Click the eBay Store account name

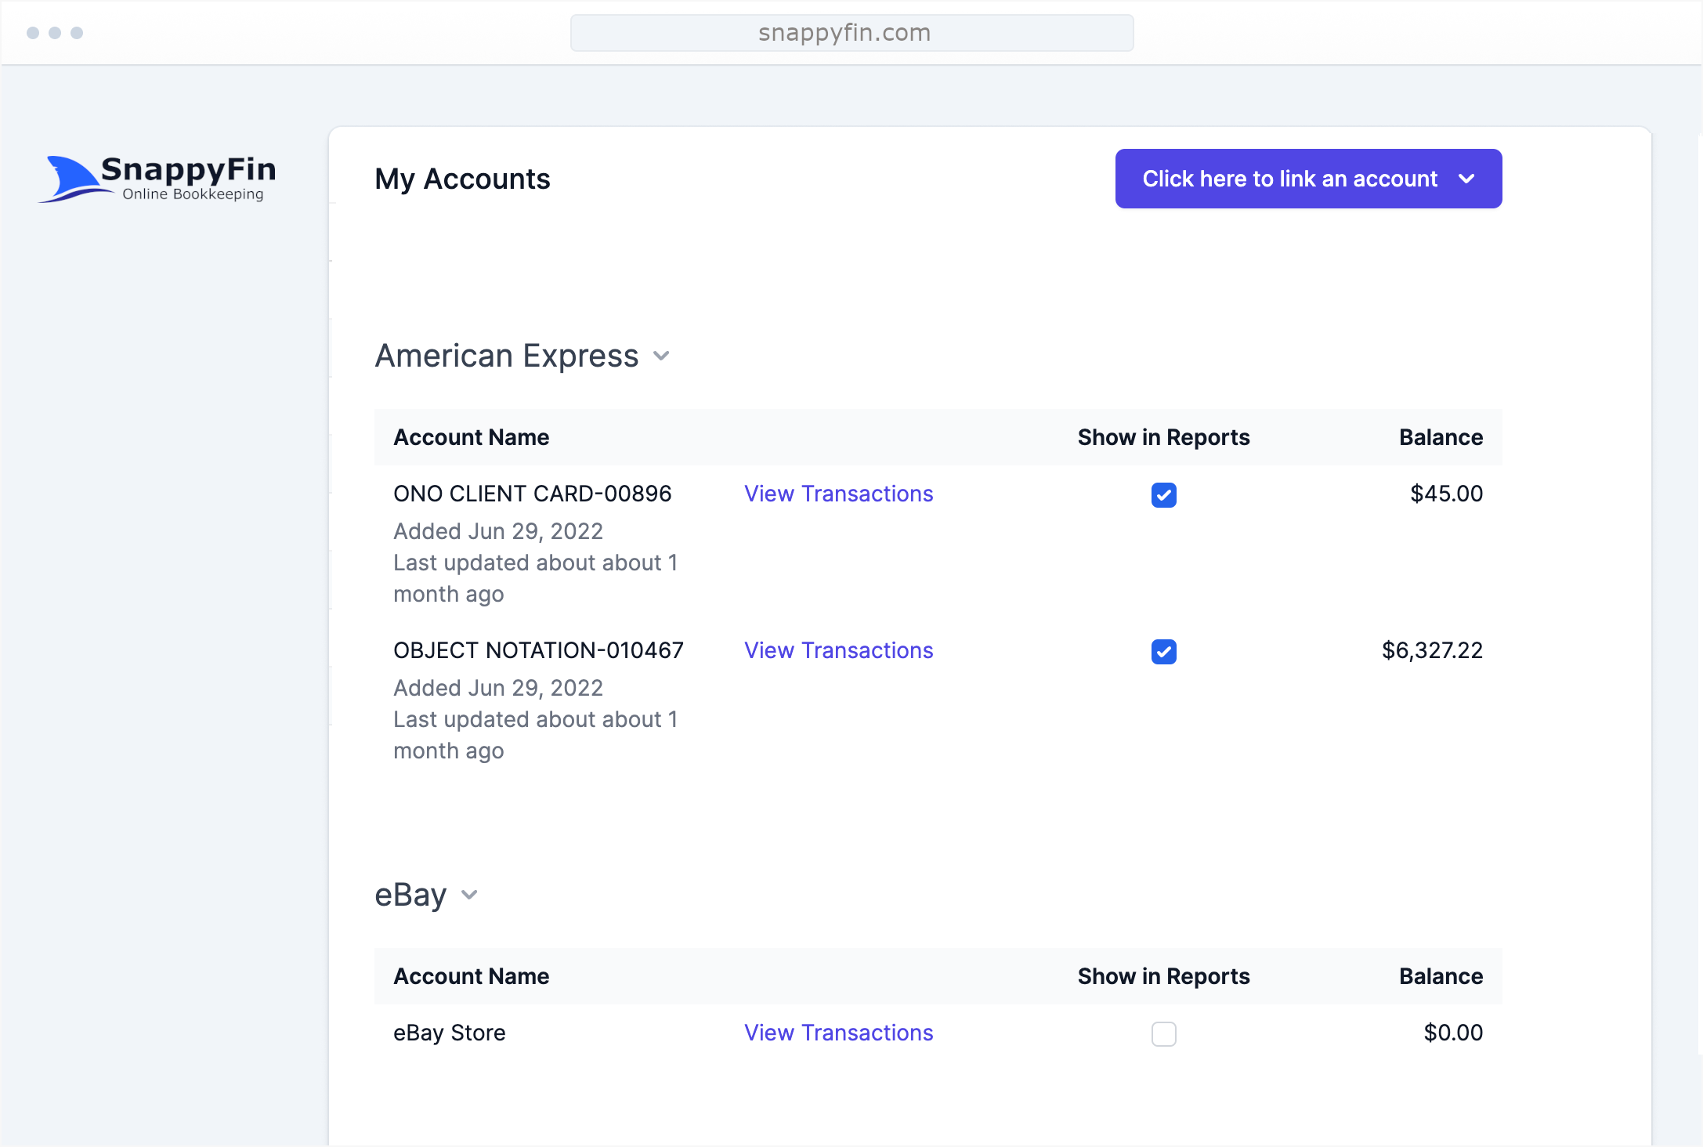(450, 1033)
